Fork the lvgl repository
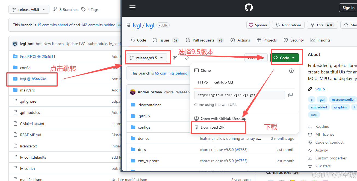Viewport: 357px width, 181px height. pos(322,25)
